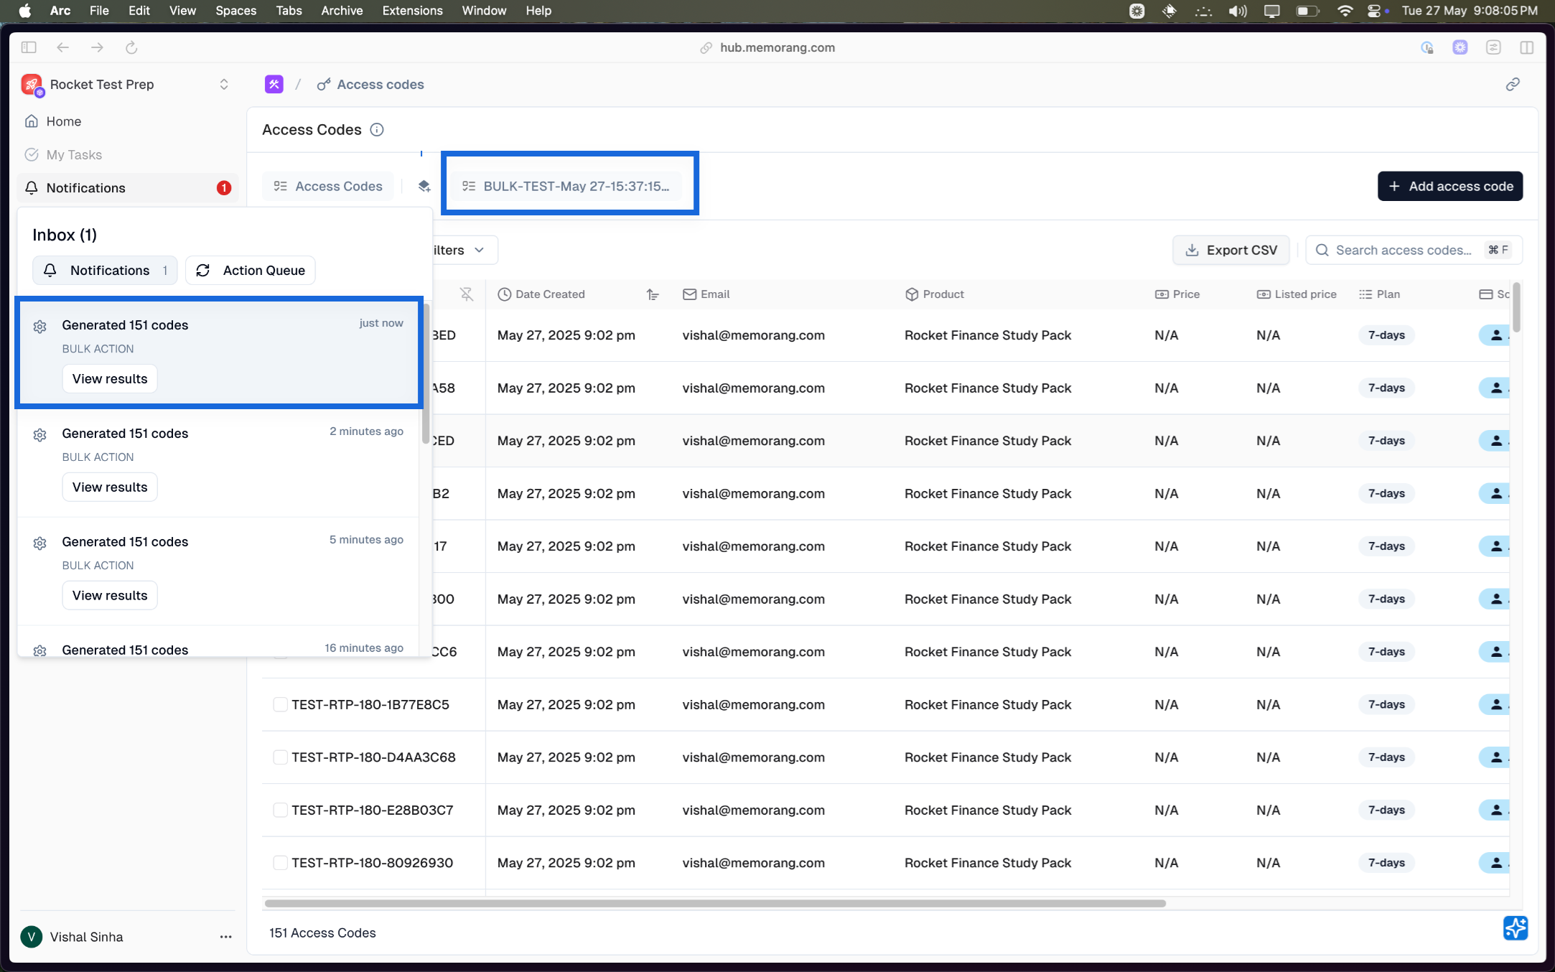1555x972 pixels.
Task: Reload page with the refresh icon
Action: [x=131, y=47]
